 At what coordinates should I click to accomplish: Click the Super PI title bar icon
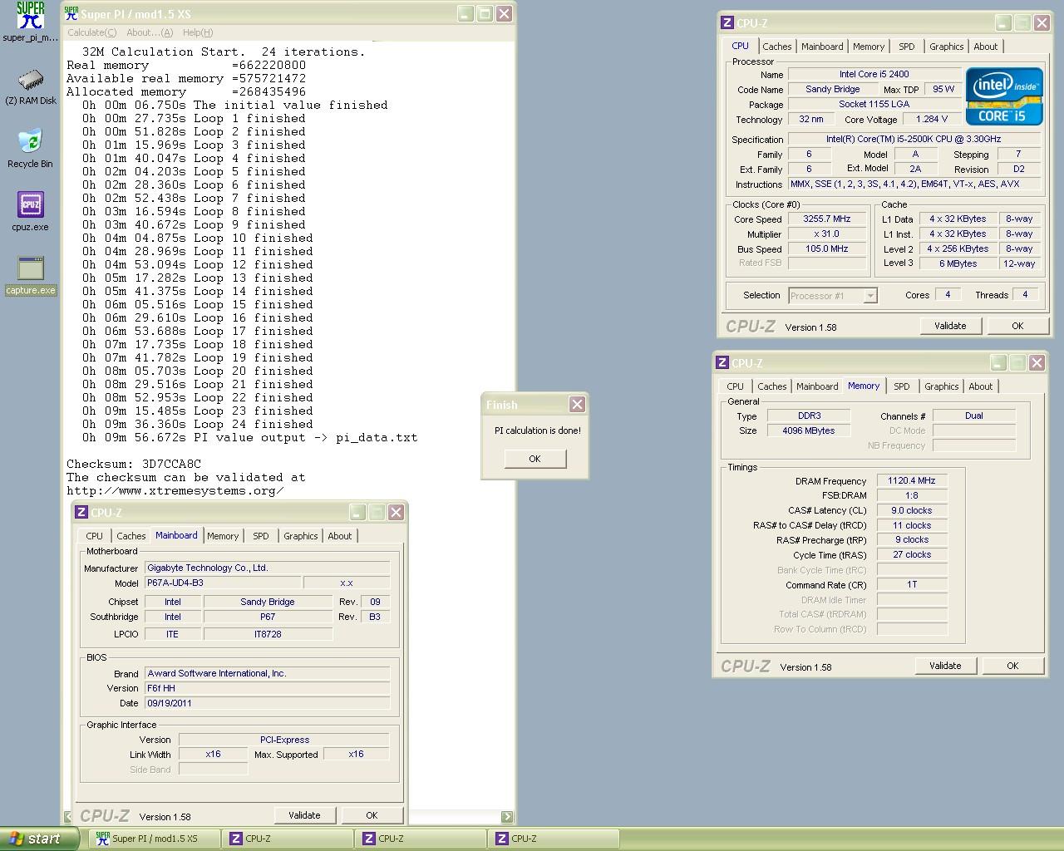(71, 13)
